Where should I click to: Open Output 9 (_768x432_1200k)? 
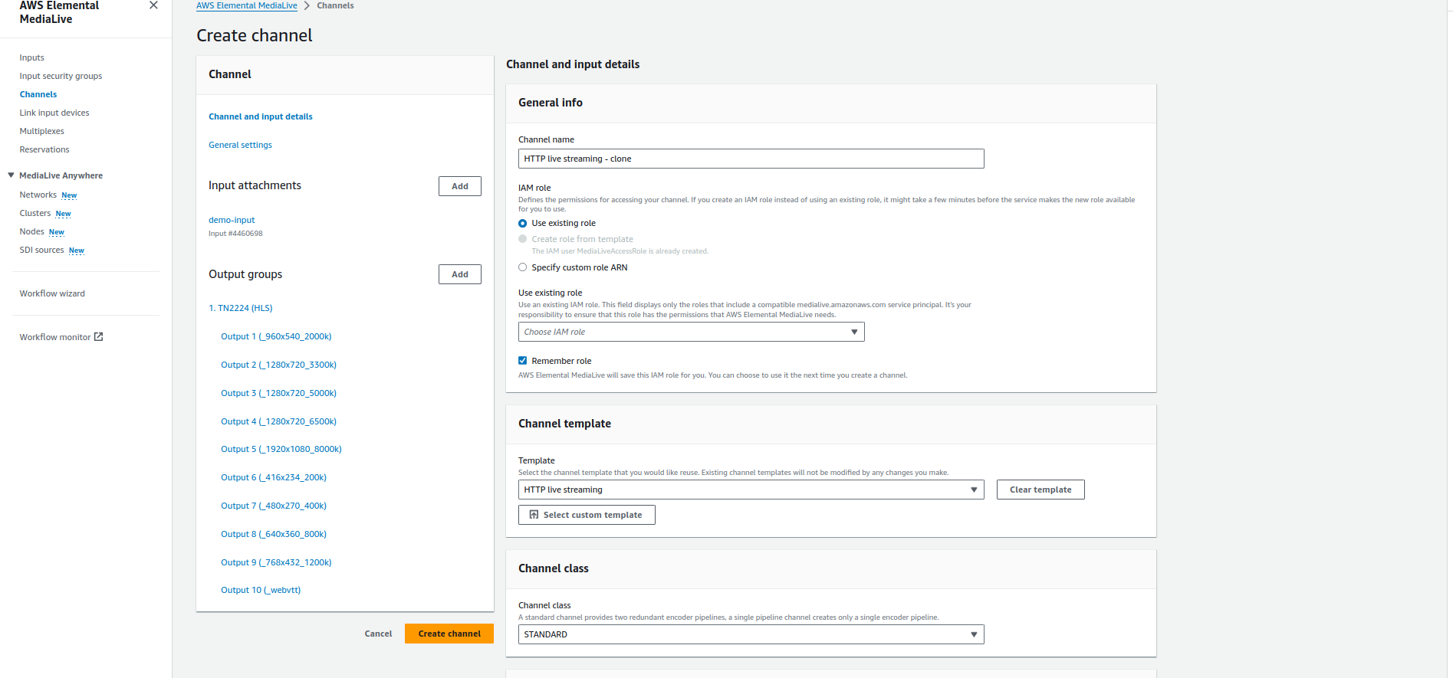click(x=276, y=562)
